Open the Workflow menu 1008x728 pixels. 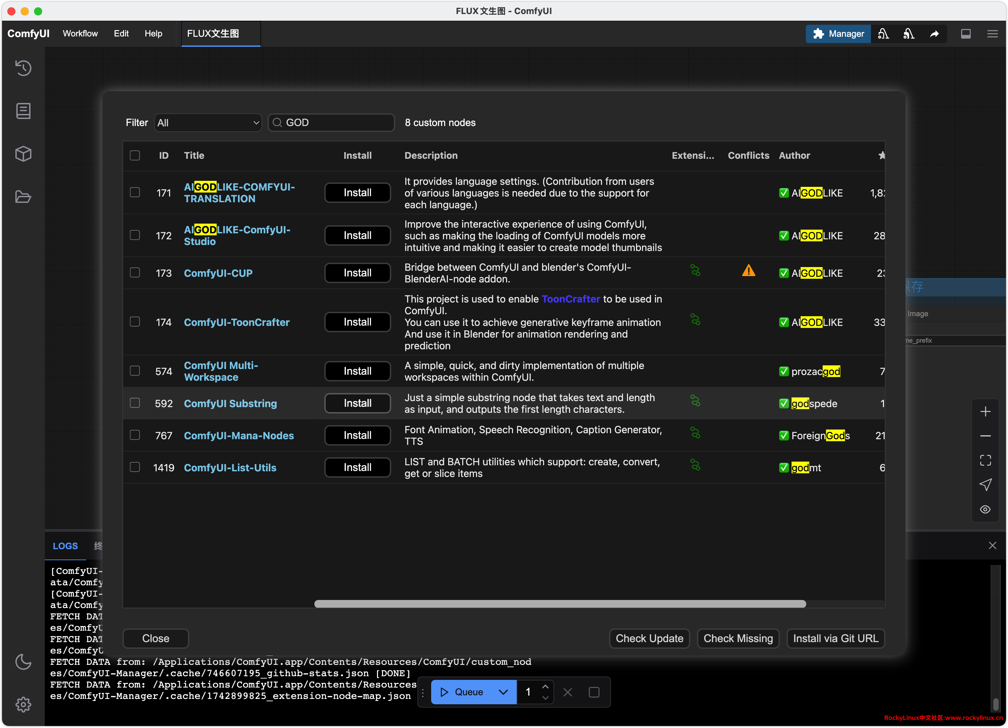click(80, 34)
